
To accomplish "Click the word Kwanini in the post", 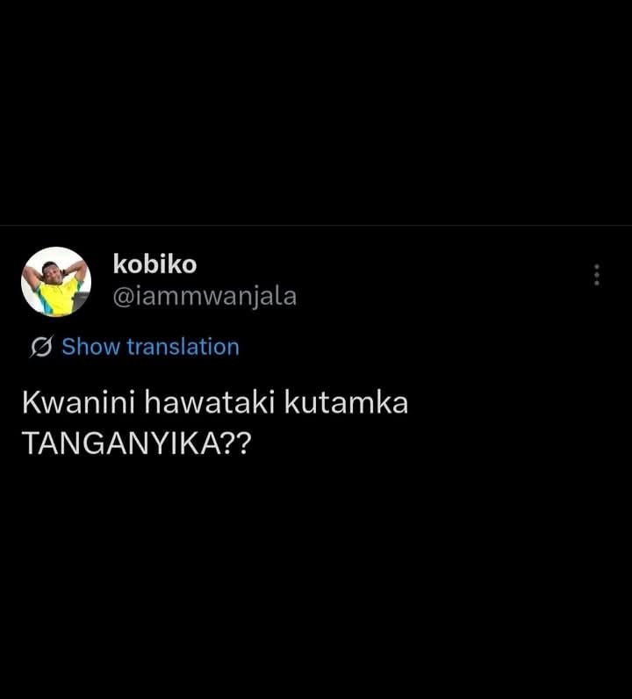I will click(78, 402).
